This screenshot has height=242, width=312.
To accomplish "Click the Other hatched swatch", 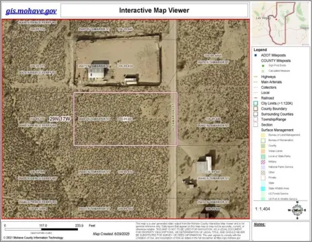I will point(263,173).
